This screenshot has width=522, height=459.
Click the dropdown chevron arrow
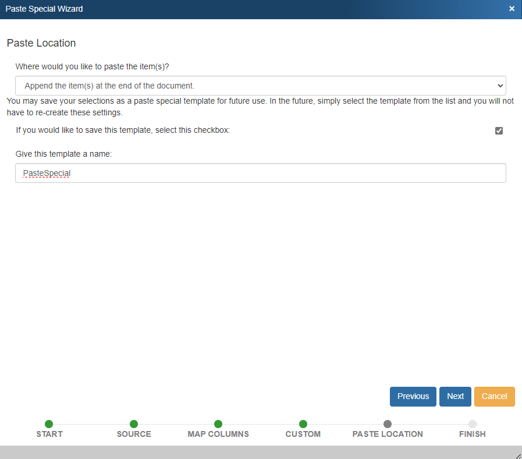pyautogui.click(x=499, y=86)
